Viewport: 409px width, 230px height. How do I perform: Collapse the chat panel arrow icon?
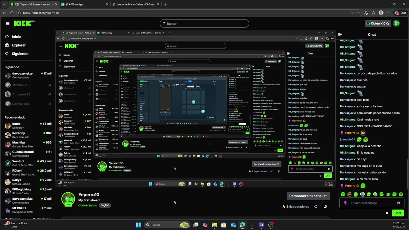340,34
